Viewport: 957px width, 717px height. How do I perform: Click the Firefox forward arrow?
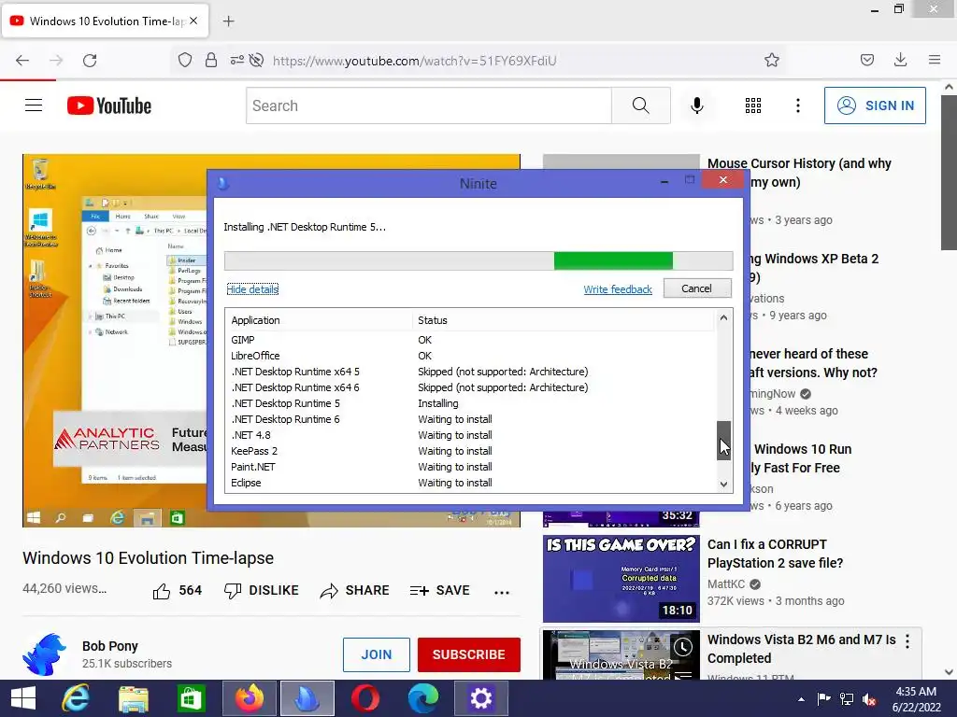tap(56, 61)
